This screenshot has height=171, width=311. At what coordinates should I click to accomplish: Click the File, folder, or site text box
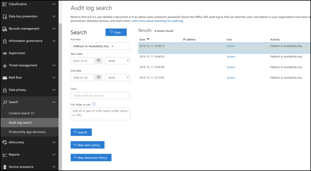[x=100, y=114]
